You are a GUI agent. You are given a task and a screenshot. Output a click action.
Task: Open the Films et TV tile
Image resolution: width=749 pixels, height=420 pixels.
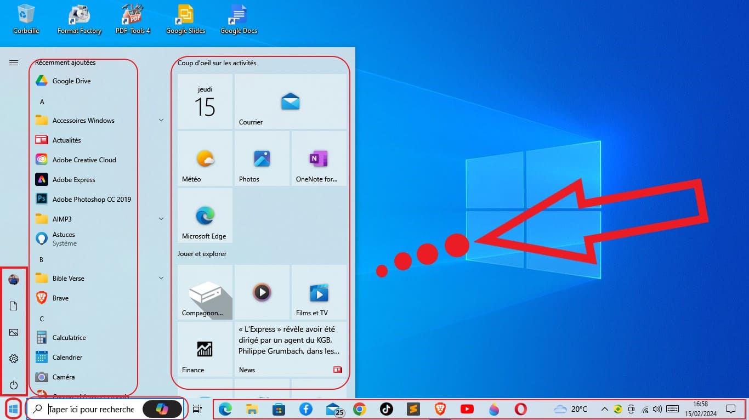click(x=319, y=292)
